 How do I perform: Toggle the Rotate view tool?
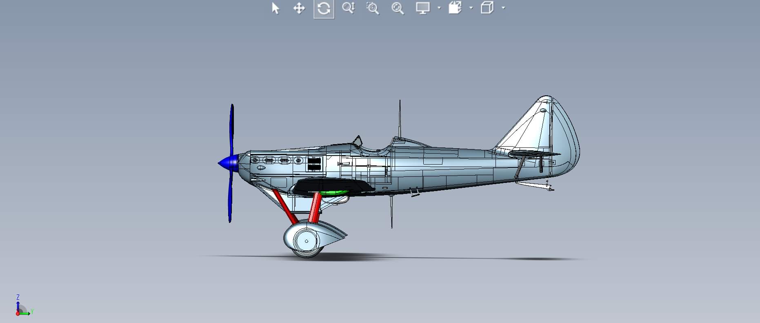point(324,9)
